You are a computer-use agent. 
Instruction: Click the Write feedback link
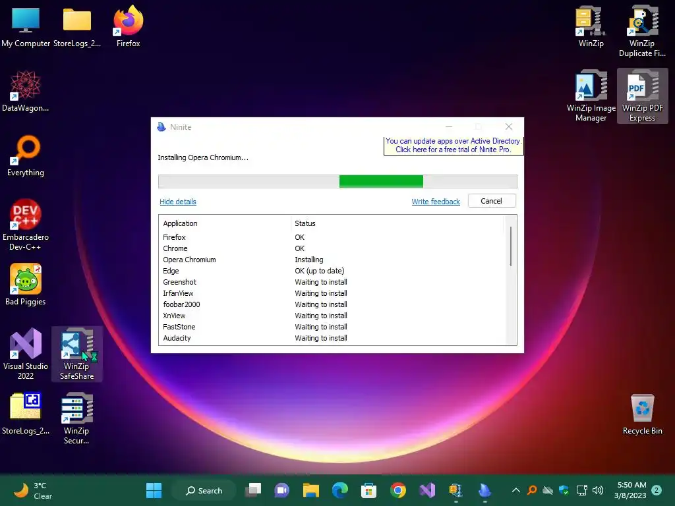tap(436, 202)
